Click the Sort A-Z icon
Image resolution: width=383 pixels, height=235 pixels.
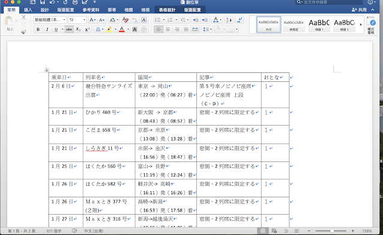click(229, 20)
